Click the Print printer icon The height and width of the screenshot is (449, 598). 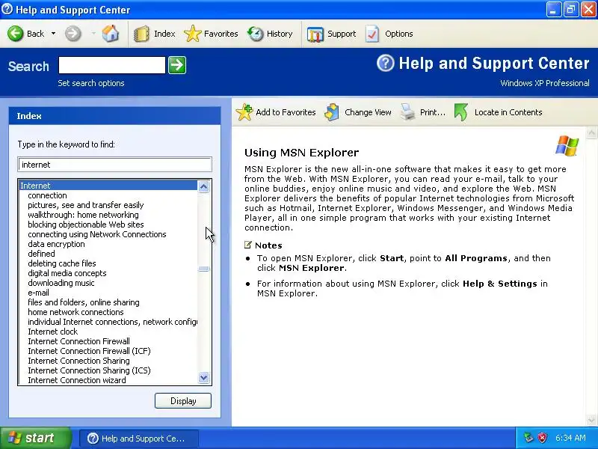(x=407, y=112)
